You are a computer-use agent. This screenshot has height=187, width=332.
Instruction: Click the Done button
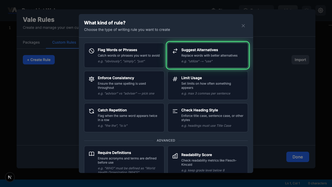[298, 157]
